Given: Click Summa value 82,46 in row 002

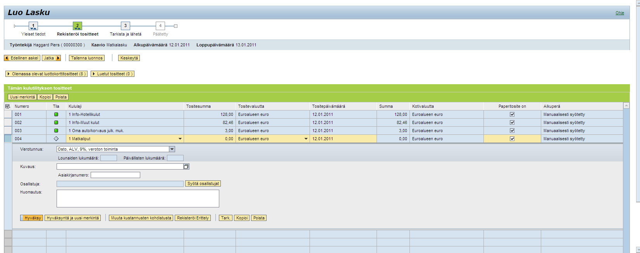Looking at the screenshot, I should (x=402, y=122).
